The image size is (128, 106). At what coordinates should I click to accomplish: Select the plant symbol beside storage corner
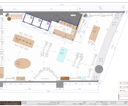tap(85, 15)
